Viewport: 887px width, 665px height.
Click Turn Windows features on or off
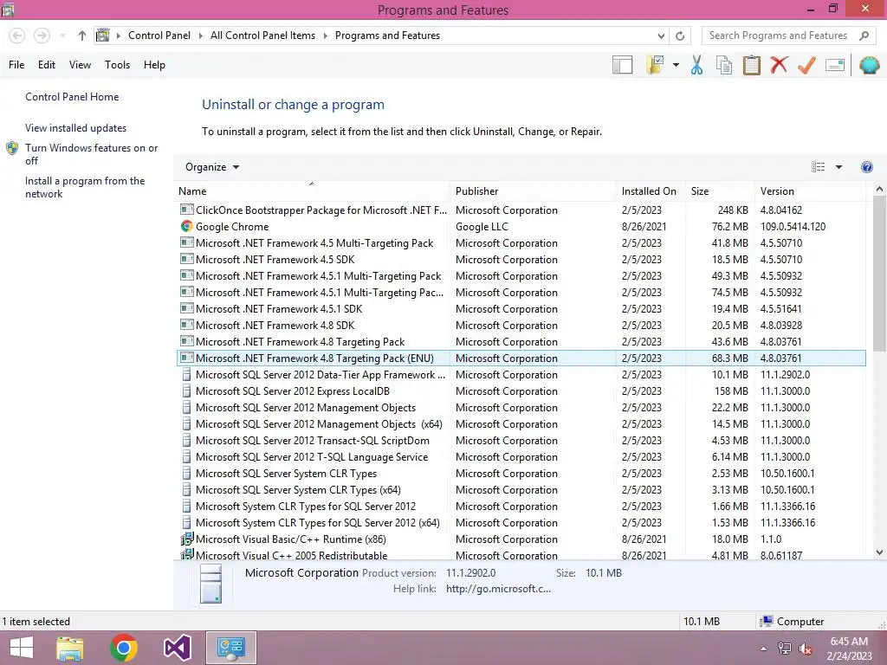coord(92,154)
